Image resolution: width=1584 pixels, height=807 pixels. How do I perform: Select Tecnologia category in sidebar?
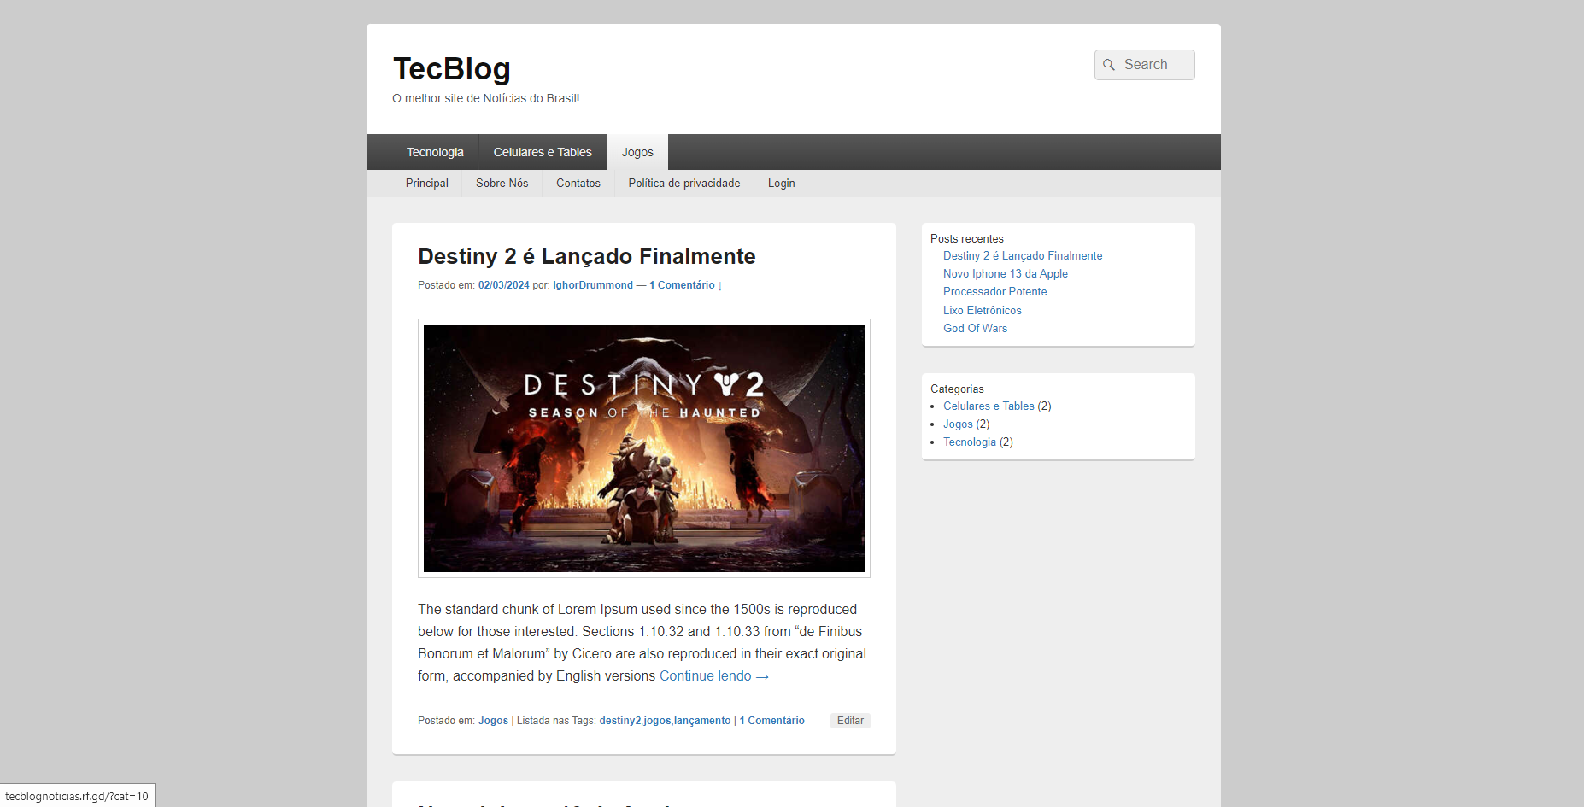click(969, 442)
